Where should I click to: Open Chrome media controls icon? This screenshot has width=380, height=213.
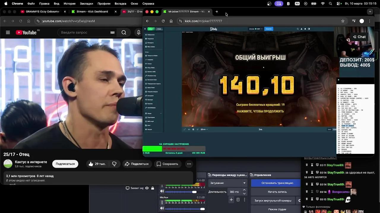pos(354,21)
